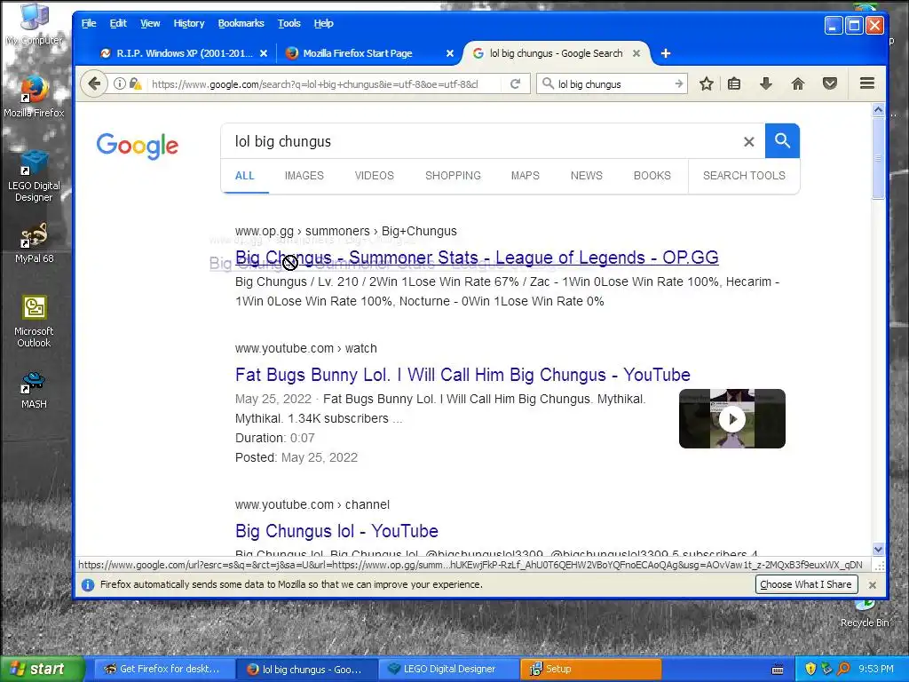Dismiss the Firefox data notification bar

873,585
